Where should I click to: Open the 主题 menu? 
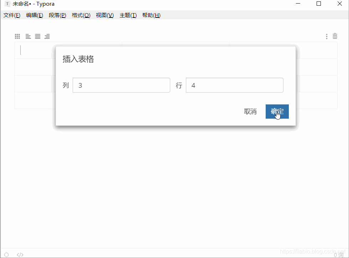coord(128,15)
